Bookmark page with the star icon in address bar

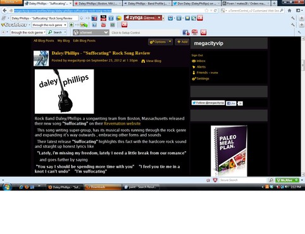pos(206,11)
